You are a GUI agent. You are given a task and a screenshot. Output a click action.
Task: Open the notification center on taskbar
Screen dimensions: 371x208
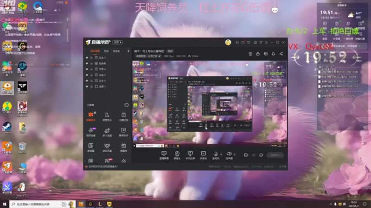[x=365, y=204]
